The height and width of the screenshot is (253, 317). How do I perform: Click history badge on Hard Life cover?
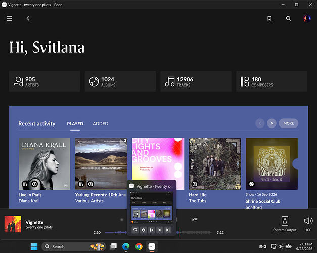195,184
